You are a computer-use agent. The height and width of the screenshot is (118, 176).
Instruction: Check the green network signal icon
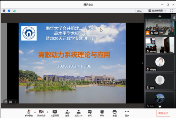pos(14,11)
